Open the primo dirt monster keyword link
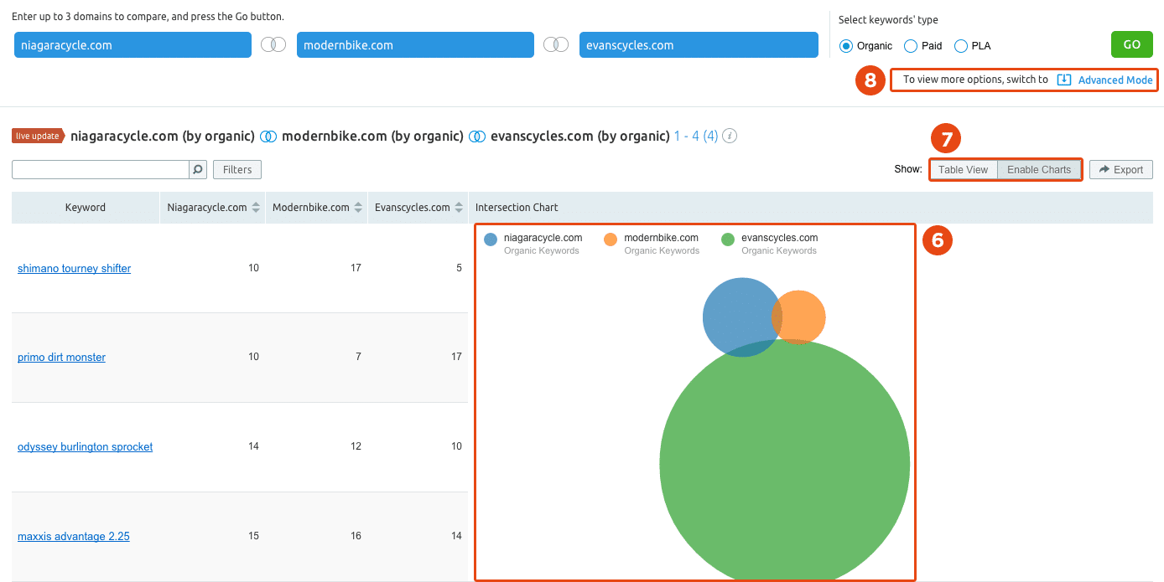Screen dimensions: 1164x582 point(61,358)
